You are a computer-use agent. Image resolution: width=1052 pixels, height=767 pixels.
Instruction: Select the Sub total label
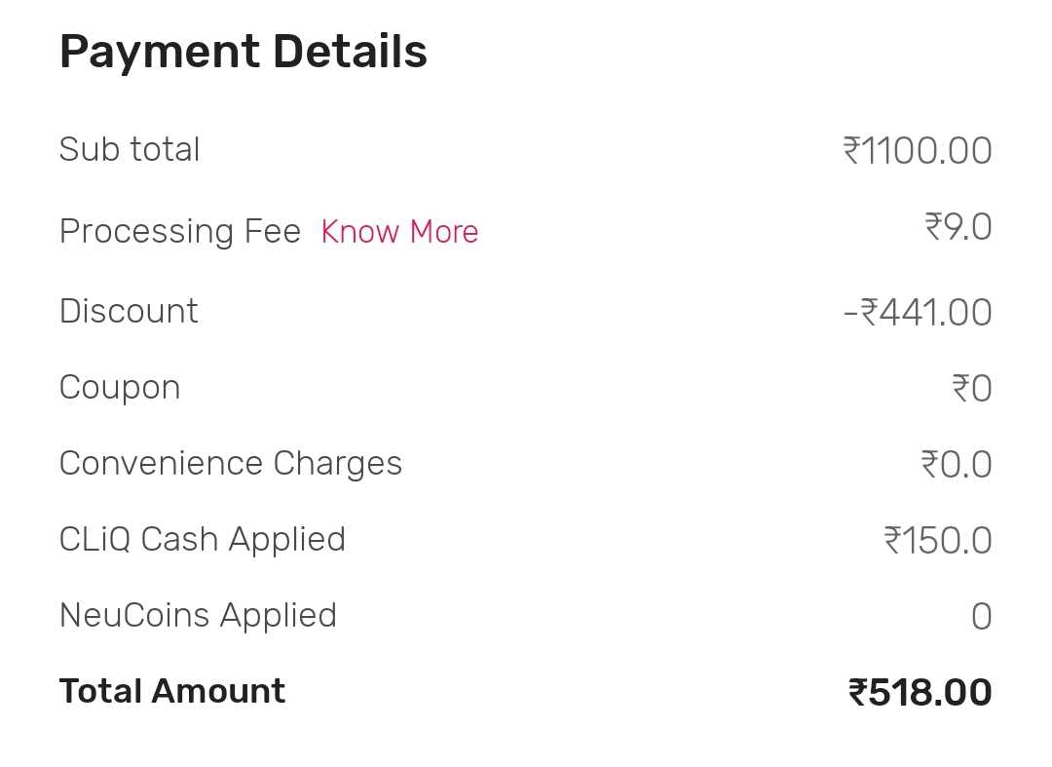click(130, 150)
